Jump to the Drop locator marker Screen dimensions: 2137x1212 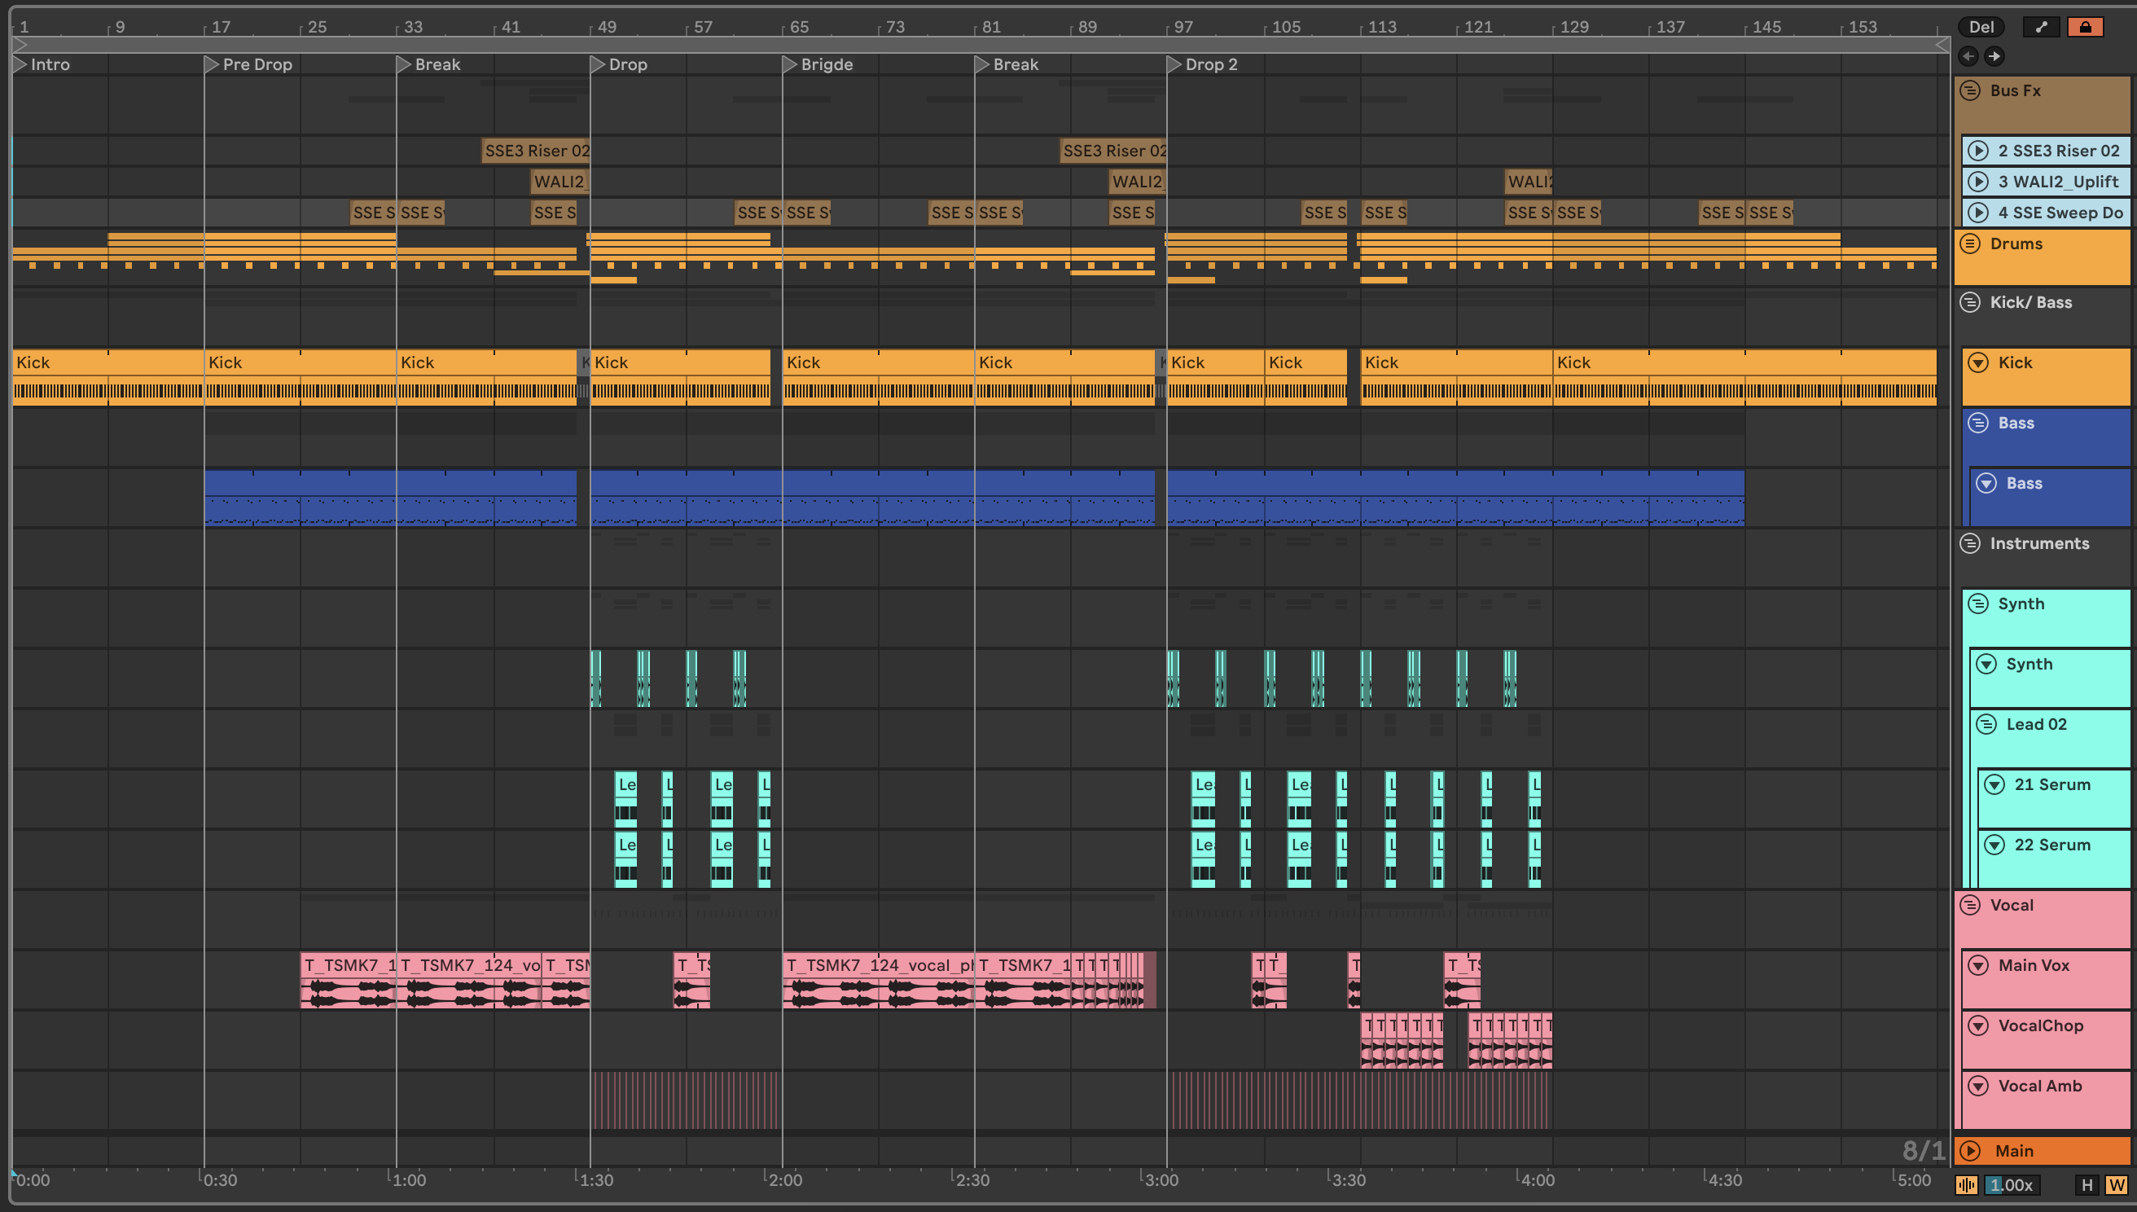(597, 64)
